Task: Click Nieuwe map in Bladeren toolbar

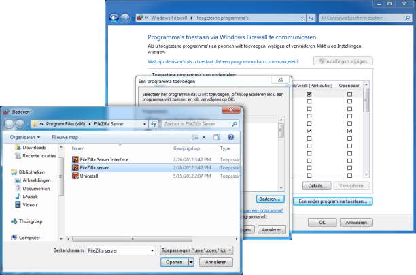Action: [x=65, y=137]
